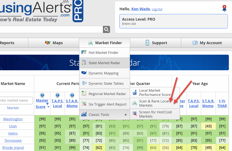This screenshot has height=151, width=232.
Task: Click the Maps USA map icon
Action: [x=48, y=43]
